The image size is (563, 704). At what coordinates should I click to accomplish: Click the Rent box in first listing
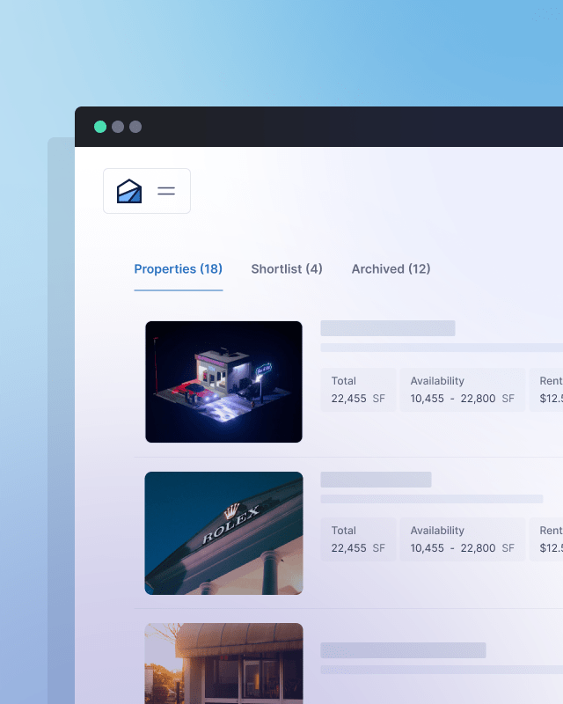click(546, 390)
